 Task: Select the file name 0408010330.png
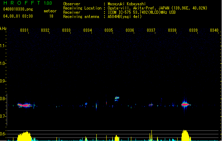click(x=18, y=9)
